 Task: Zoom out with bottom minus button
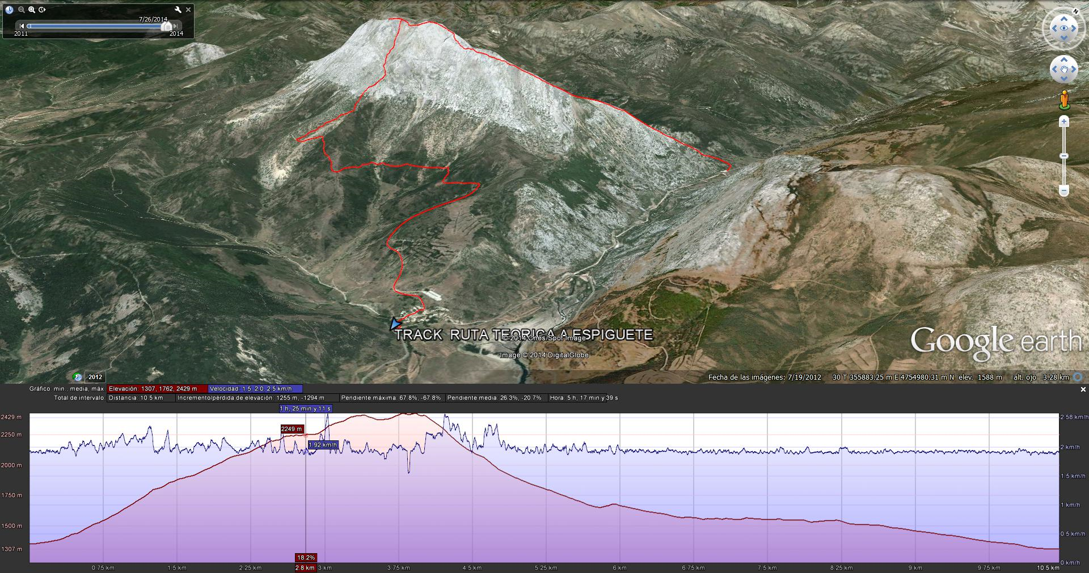(1064, 191)
